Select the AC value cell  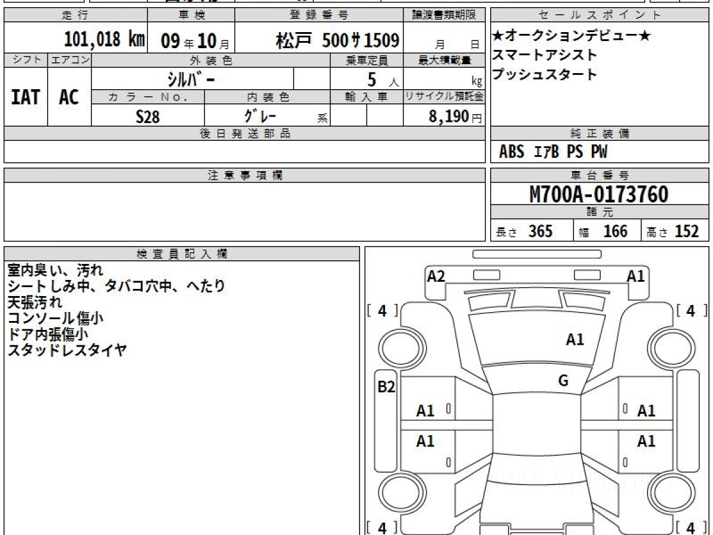70,97
